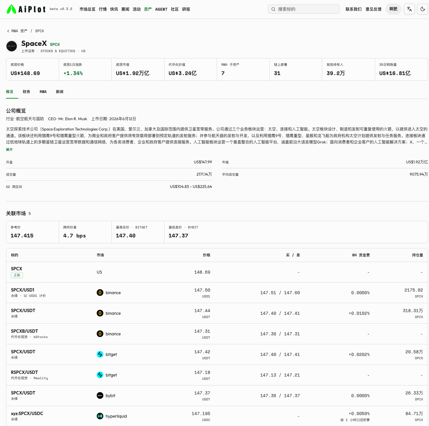The width and height of the screenshot is (429, 426).
Task: Select the 概览 tab
Action: click(10, 92)
